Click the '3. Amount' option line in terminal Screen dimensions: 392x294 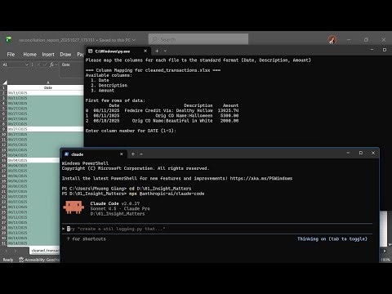click(x=102, y=91)
